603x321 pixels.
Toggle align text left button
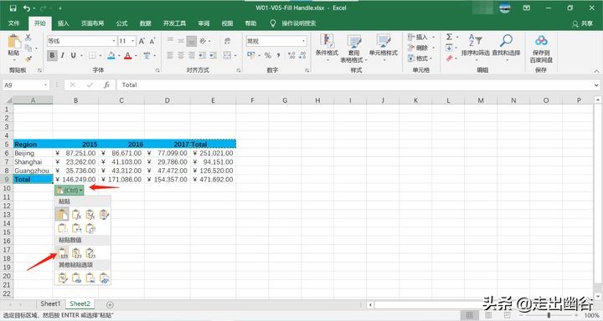click(170, 56)
